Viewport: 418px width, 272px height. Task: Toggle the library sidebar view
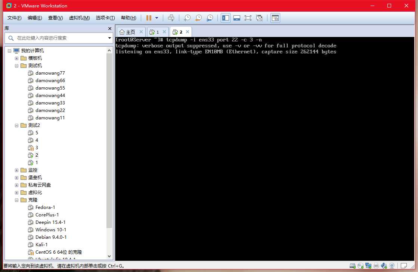point(226,18)
